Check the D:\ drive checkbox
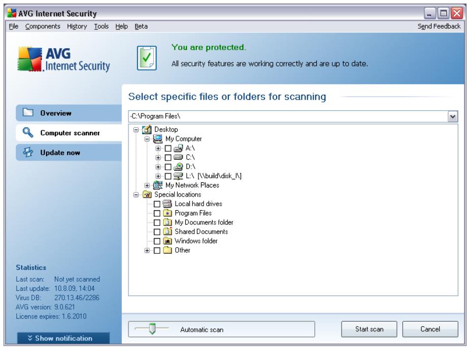Screen dimensions: 467x347 point(168,167)
